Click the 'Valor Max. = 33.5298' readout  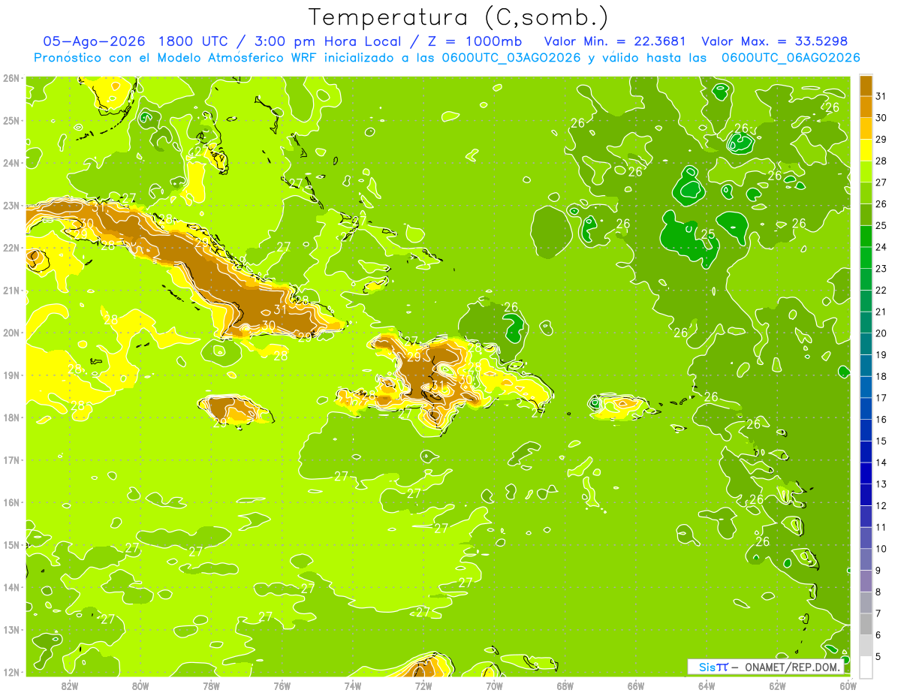774,41
